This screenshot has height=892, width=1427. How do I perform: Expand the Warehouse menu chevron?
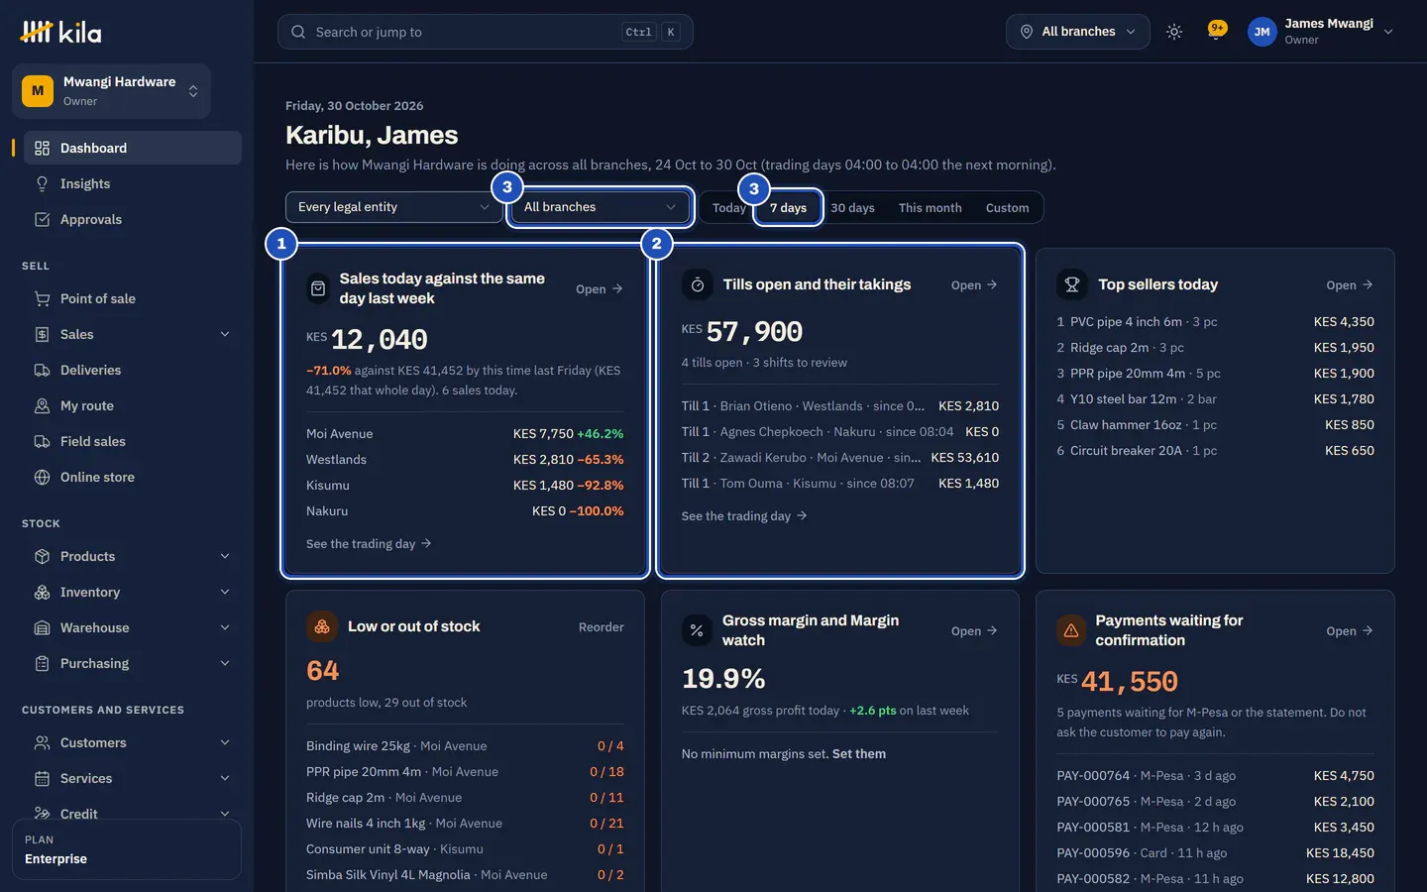click(x=225, y=627)
